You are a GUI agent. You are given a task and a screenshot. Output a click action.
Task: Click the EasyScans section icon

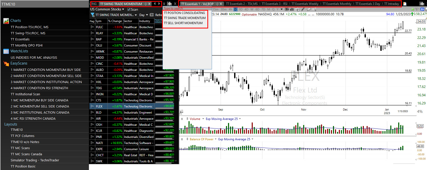6,64
